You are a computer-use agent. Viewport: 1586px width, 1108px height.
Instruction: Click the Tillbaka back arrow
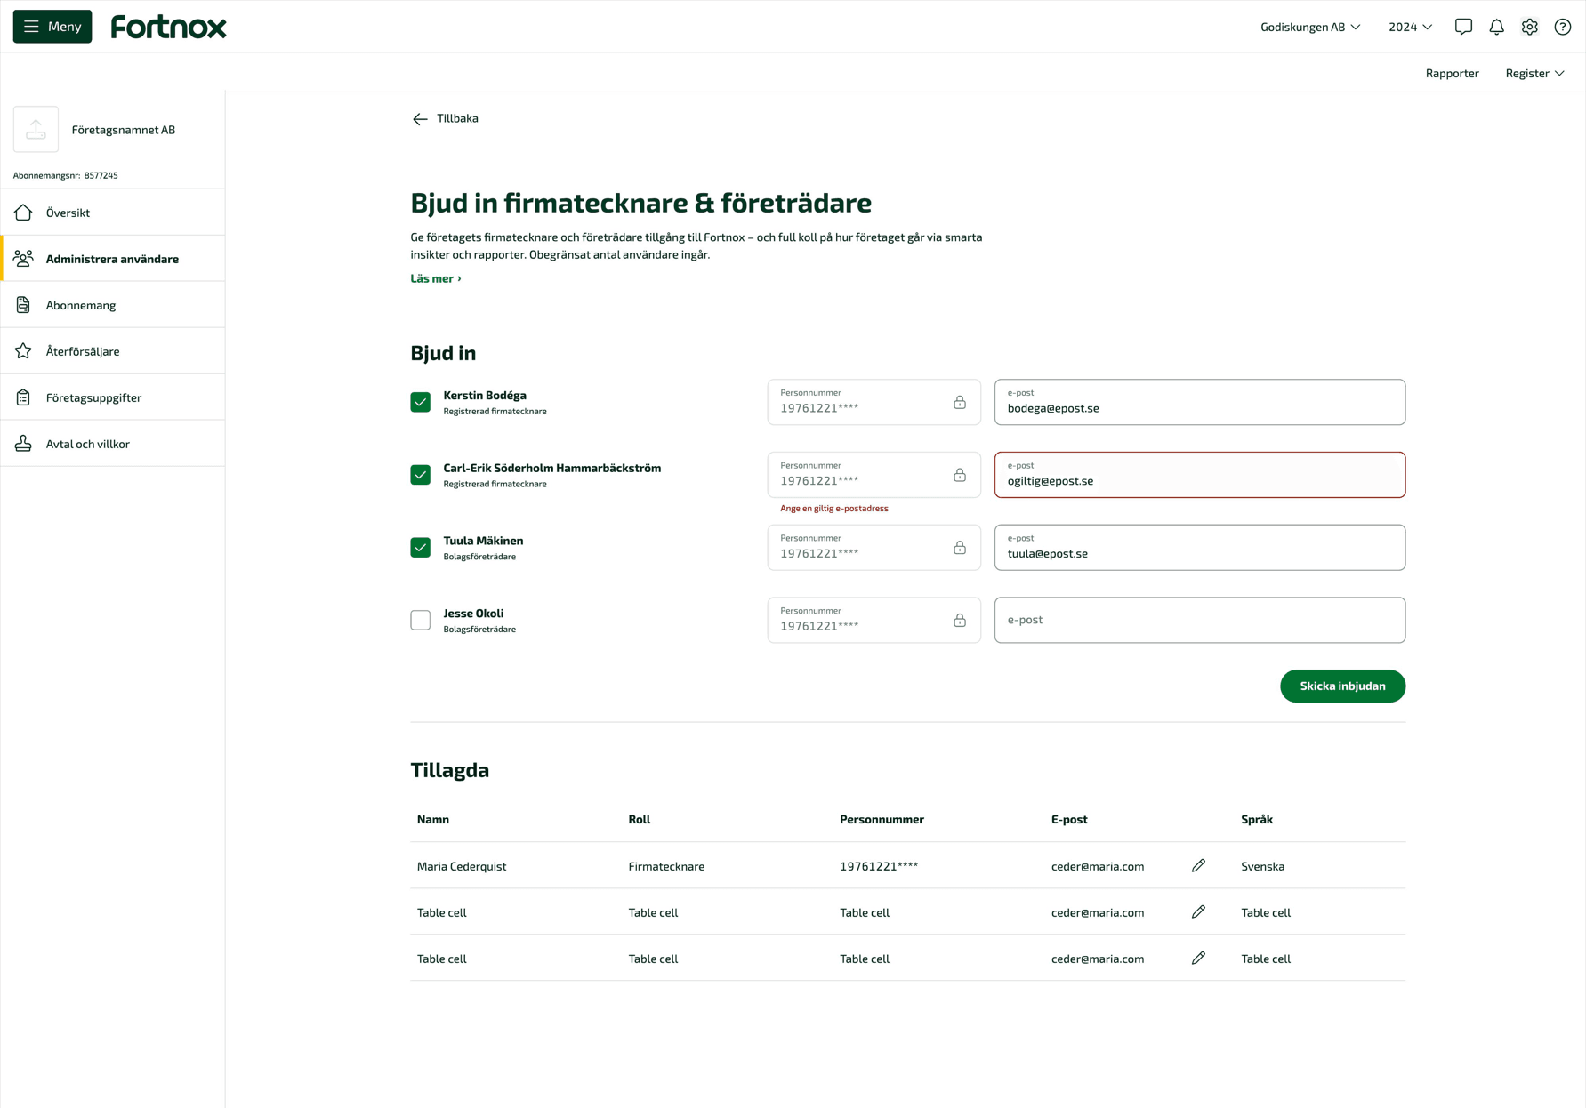click(420, 119)
